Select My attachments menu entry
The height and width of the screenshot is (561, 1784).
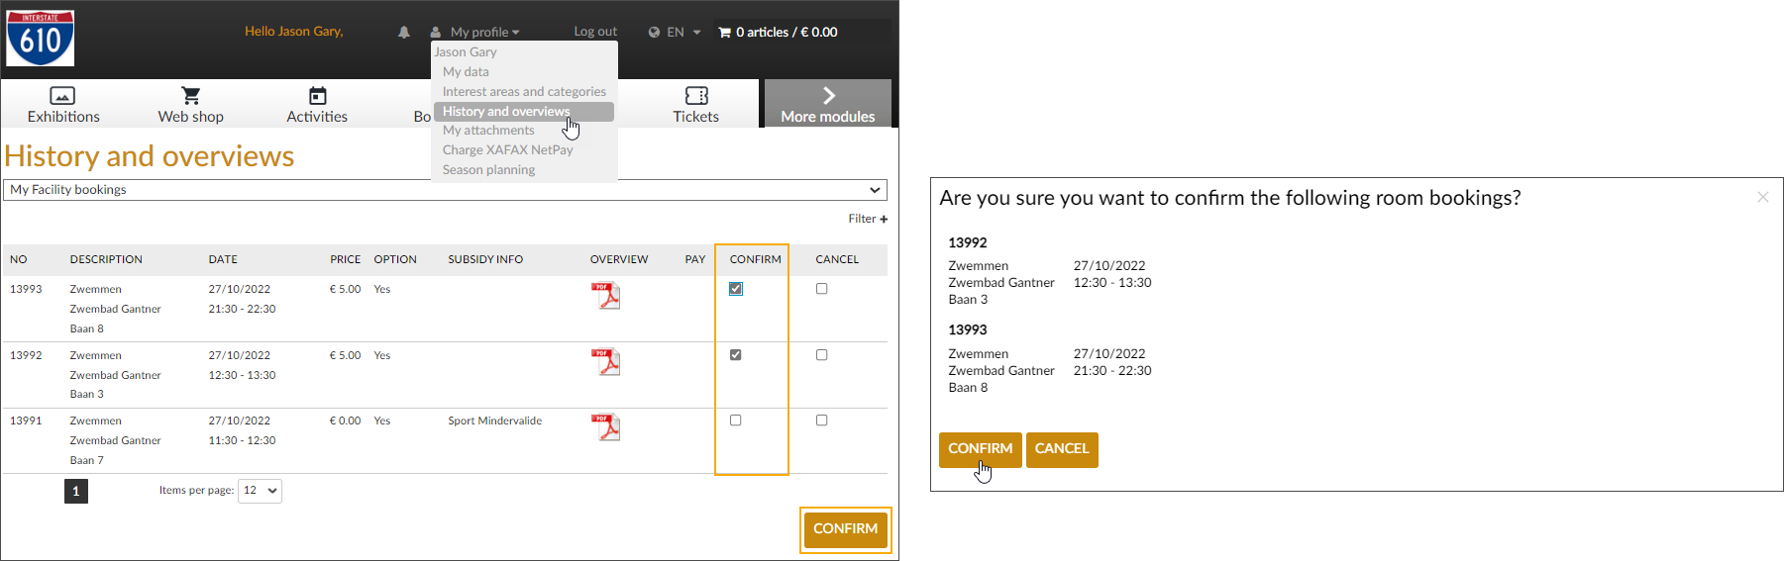(x=488, y=131)
